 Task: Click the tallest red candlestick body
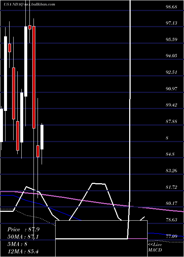click(x=34, y=77)
